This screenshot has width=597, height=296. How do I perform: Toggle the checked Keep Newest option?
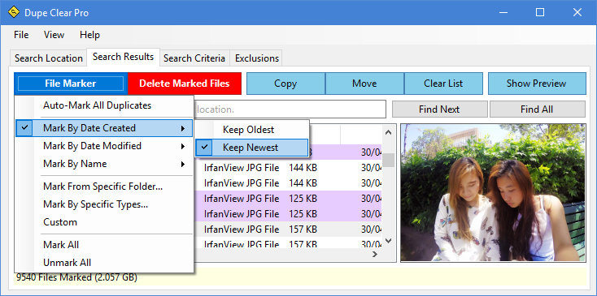coord(251,148)
